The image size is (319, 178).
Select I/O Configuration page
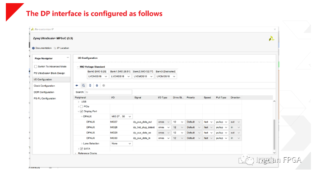tap(51, 80)
